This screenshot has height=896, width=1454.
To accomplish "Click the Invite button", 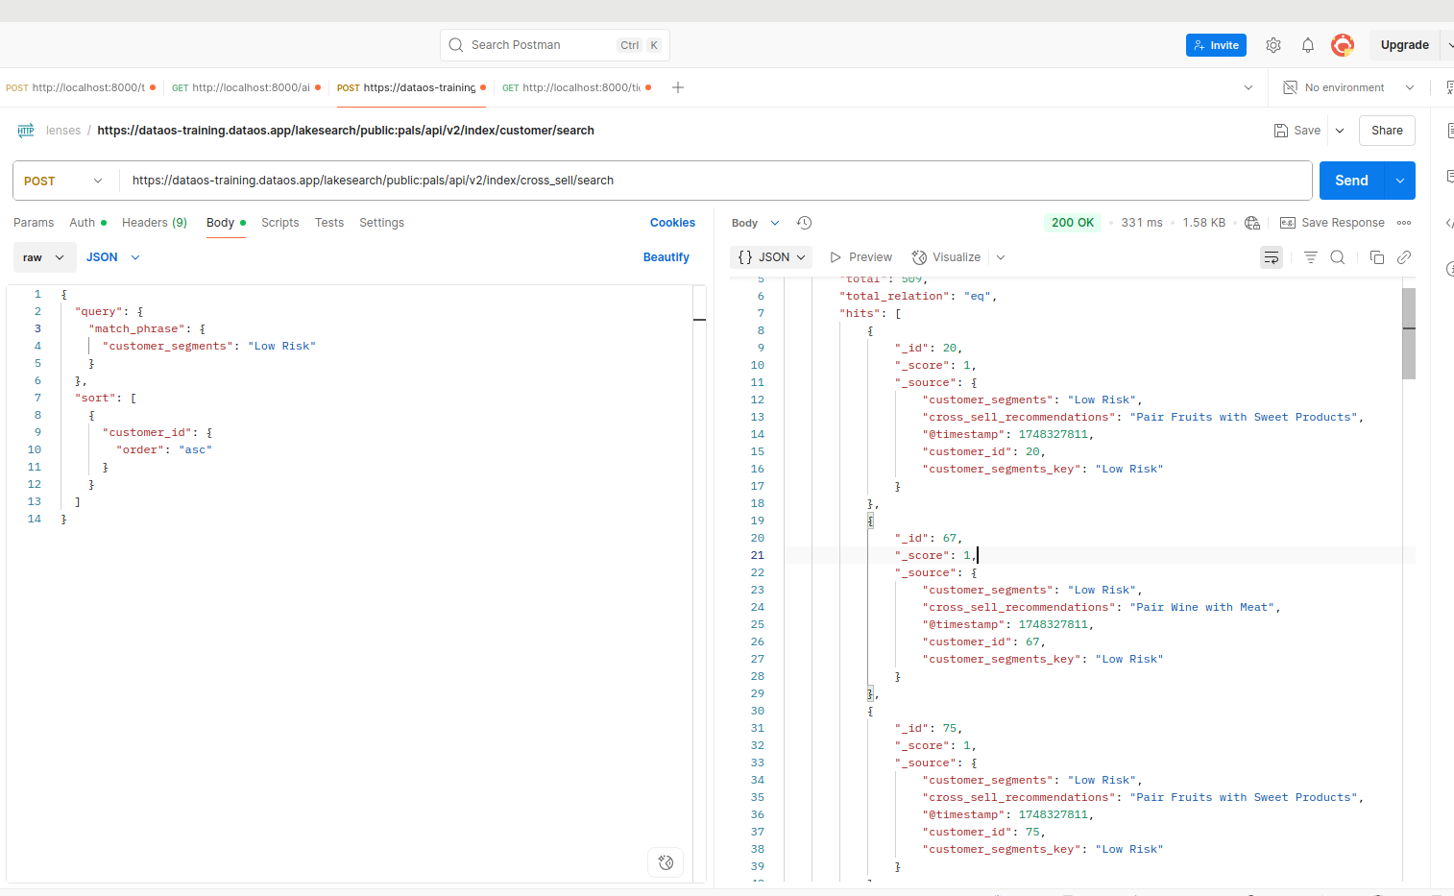I will pyautogui.click(x=1216, y=45).
